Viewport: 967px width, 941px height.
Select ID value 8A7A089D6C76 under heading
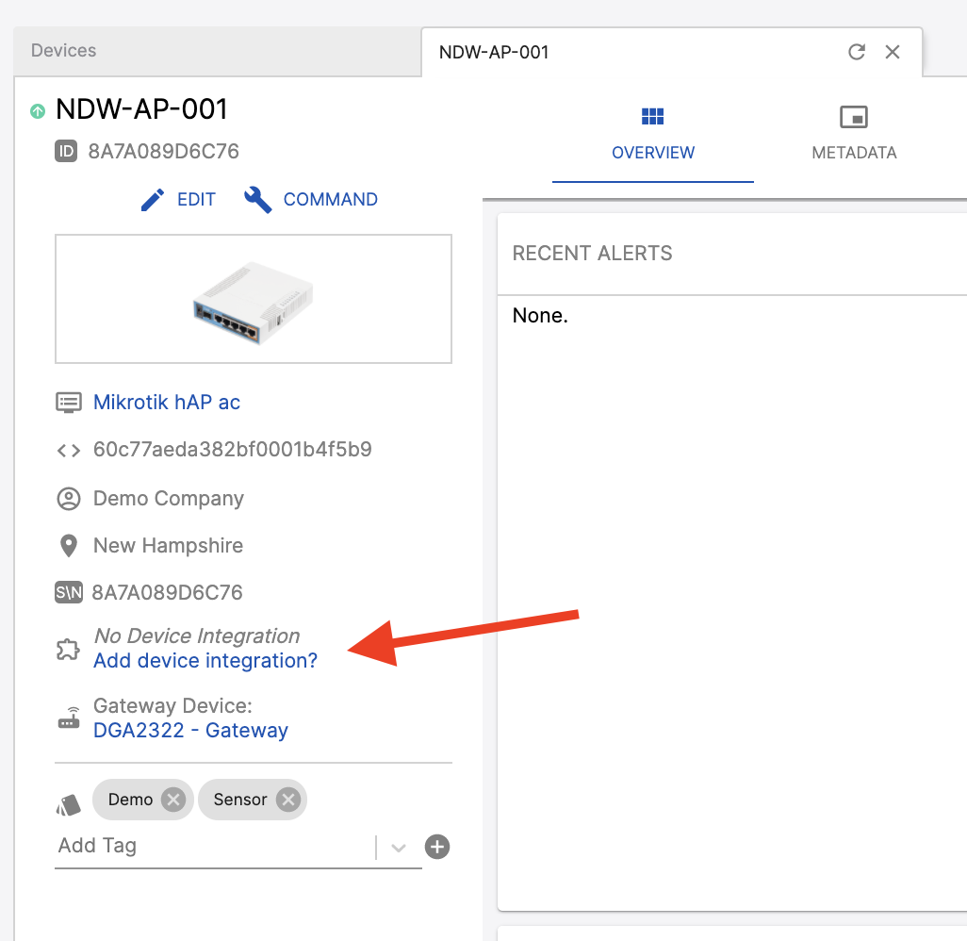click(163, 151)
